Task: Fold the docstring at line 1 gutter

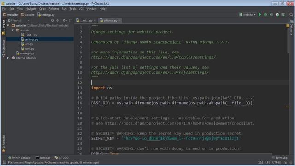Action: click(x=90, y=27)
